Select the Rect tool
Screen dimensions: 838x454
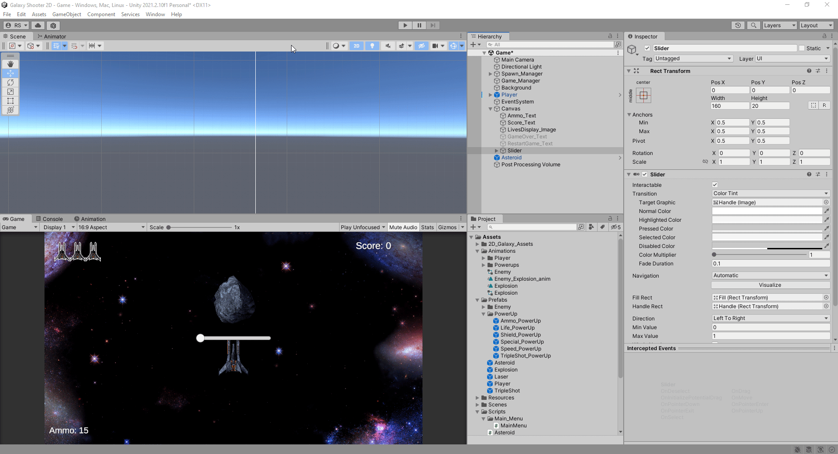(x=10, y=101)
